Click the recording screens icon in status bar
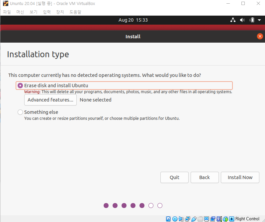Image resolution: width=265 pixels, height=222 pixels. [x=213, y=219]
